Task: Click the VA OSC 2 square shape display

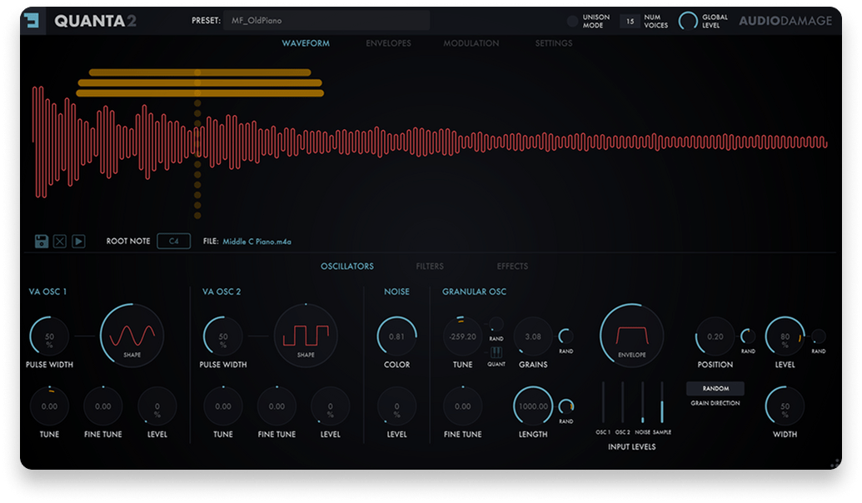Action: pos(306,336)
